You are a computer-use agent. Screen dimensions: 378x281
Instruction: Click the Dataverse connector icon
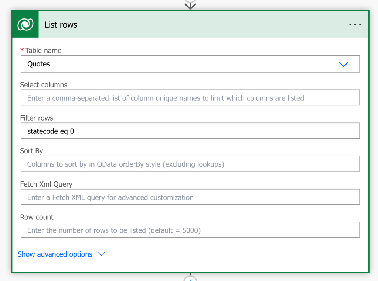(25, 24)
